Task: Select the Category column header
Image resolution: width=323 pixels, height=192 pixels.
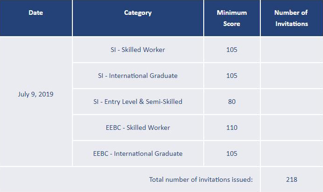Action: (x=138, y=13)
